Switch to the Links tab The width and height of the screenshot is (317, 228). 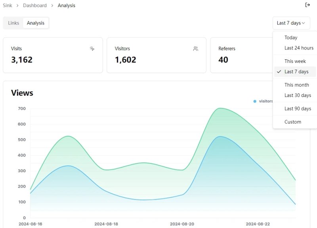click(x=13, y=23)
